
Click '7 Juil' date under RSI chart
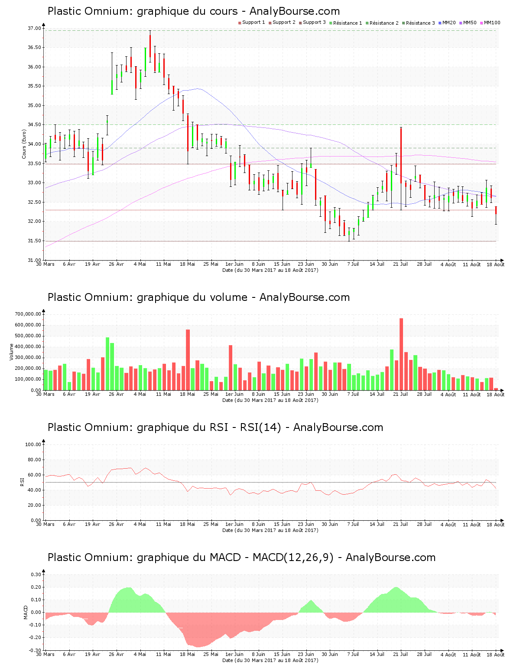pyautogui.click(x=353, y=524)
